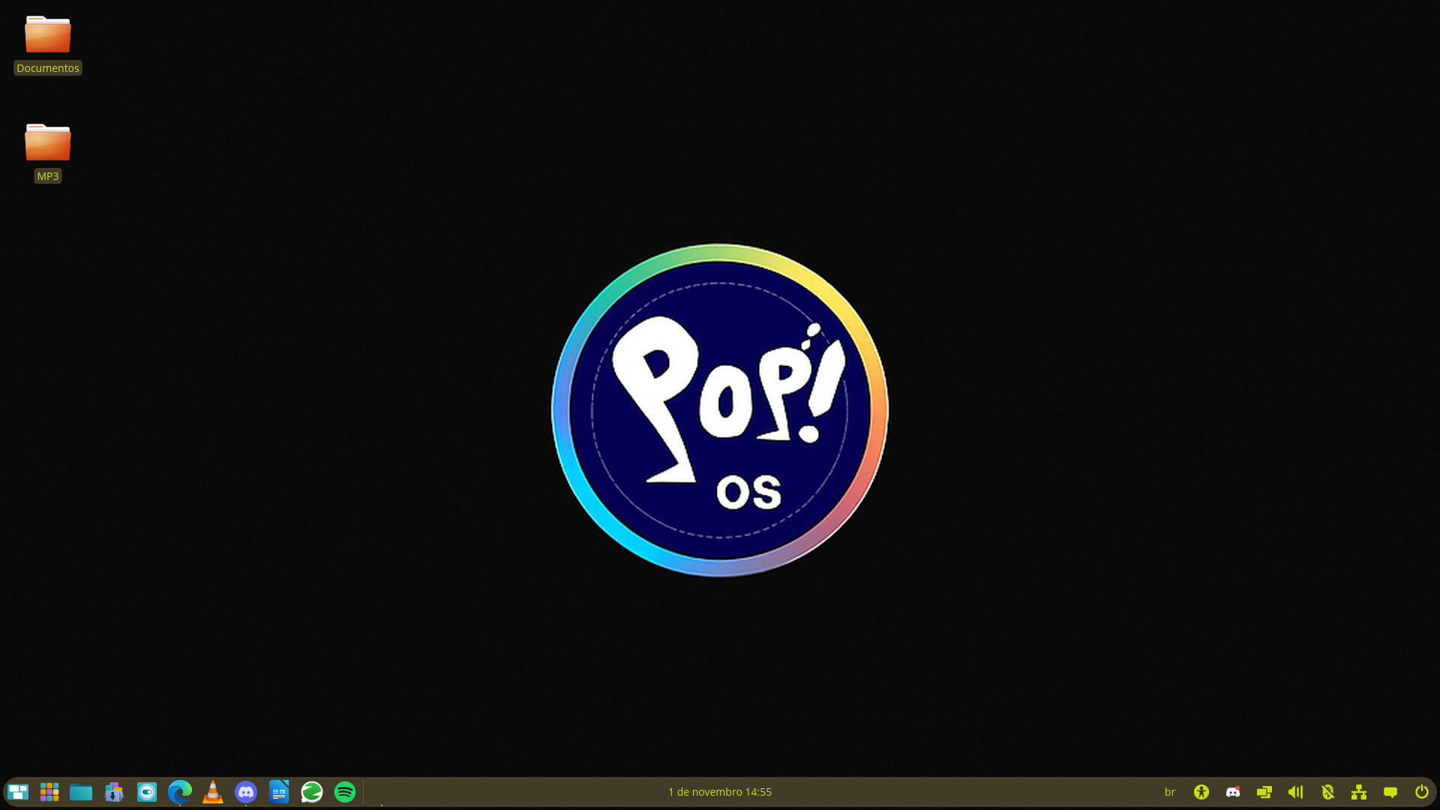The width and height of the screenshot is (1440, 810).
Task: Launch Spotify from the dock
Action: click(x=345, y=792)
